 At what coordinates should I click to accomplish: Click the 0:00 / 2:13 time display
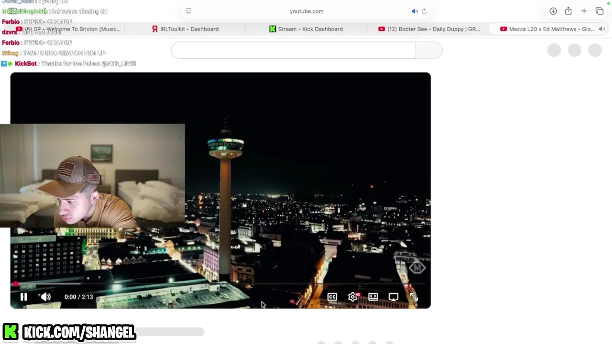pos(78,297)
